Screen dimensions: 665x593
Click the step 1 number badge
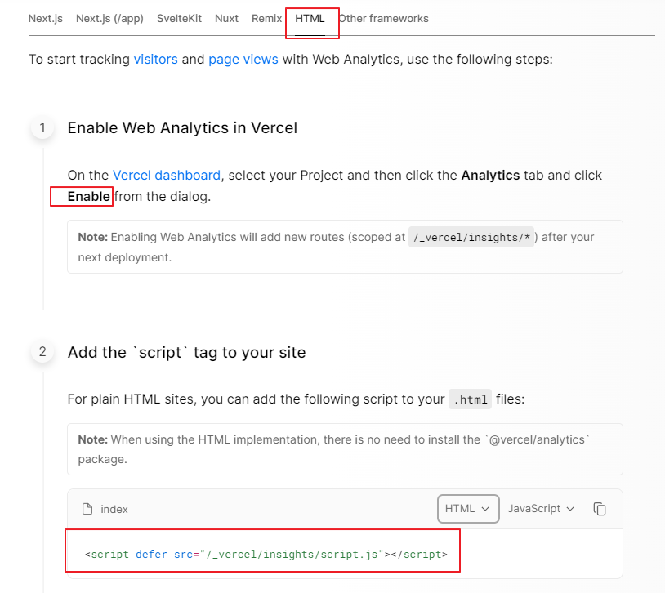42,127
